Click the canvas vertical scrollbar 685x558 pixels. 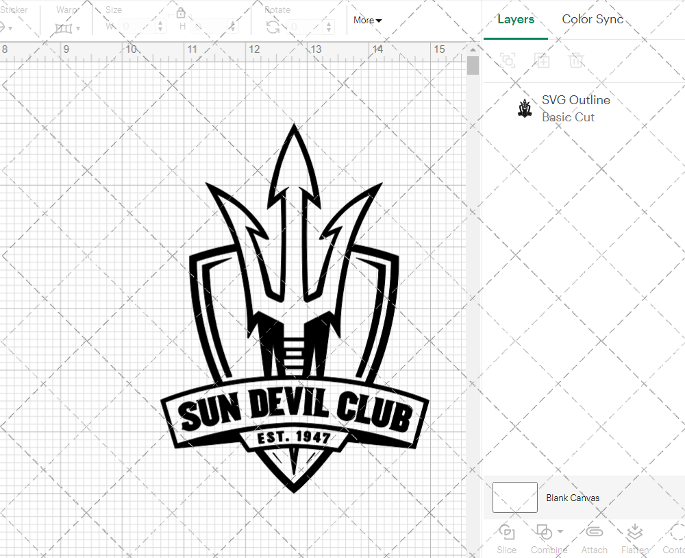click(473, 65)
